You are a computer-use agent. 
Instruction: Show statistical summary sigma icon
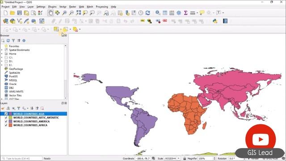coord(185,13)
